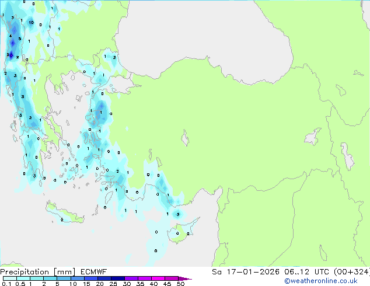Screen dimensions: 370x286
Task: Click the arrow tip ending the color scale
Action: tap(186, 278)
